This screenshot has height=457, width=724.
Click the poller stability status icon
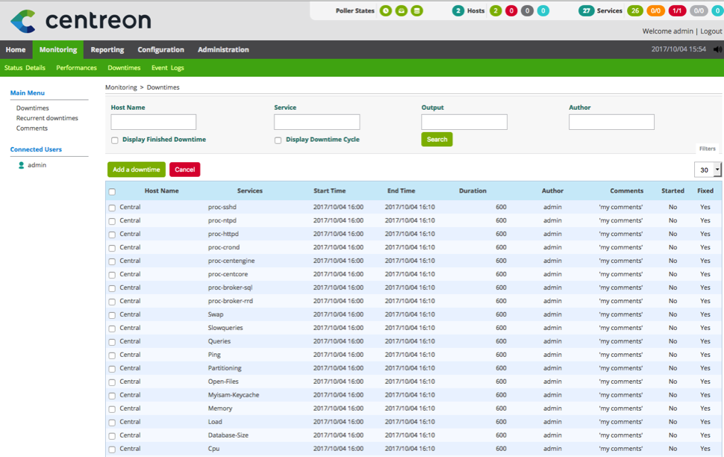coord(402,10)
